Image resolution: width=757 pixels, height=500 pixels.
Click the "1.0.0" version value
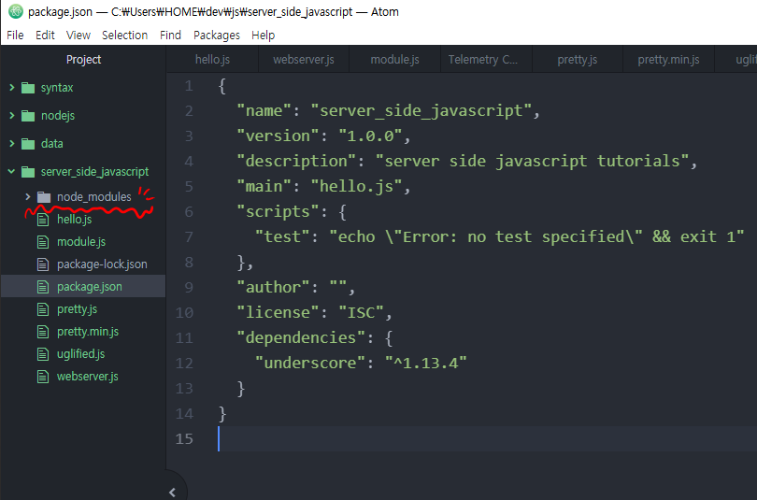[x=370, y=136]
